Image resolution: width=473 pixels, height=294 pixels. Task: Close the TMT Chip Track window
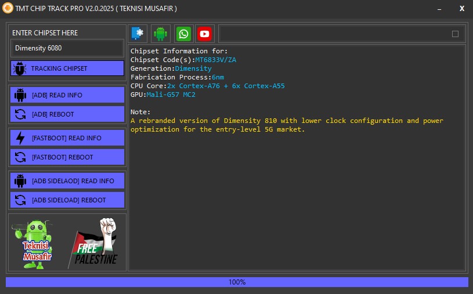462,9
